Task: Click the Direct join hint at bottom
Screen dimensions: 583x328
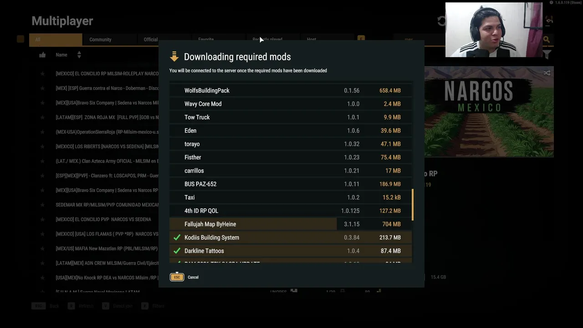Action: tap(123, 306)
